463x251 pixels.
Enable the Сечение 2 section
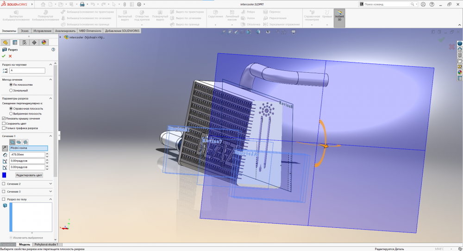tap(4, 184)
